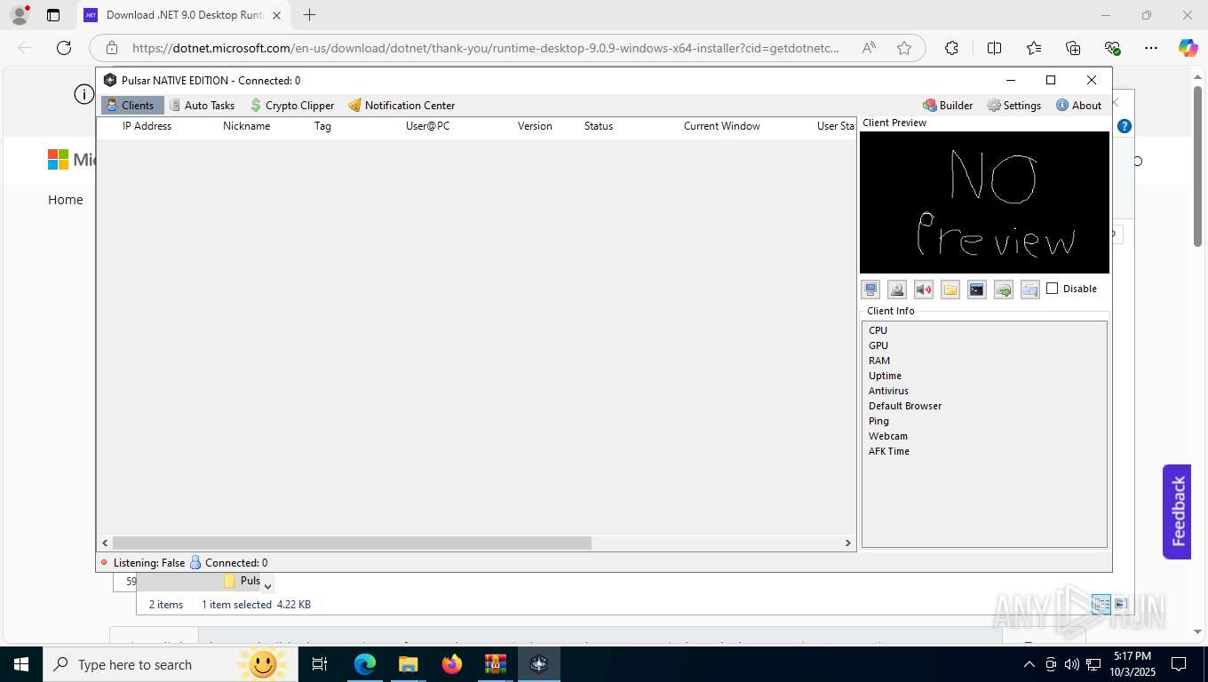Sort by the User@PC column
The height and width of the screenshot is (682, 1208).
point(427,126)
